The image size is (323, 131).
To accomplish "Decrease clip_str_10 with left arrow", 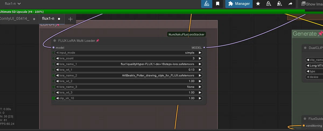I will [57, 98].
